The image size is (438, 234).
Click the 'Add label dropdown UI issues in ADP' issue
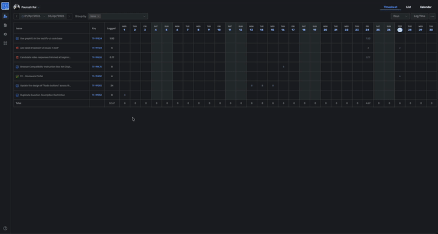(40, 48)
